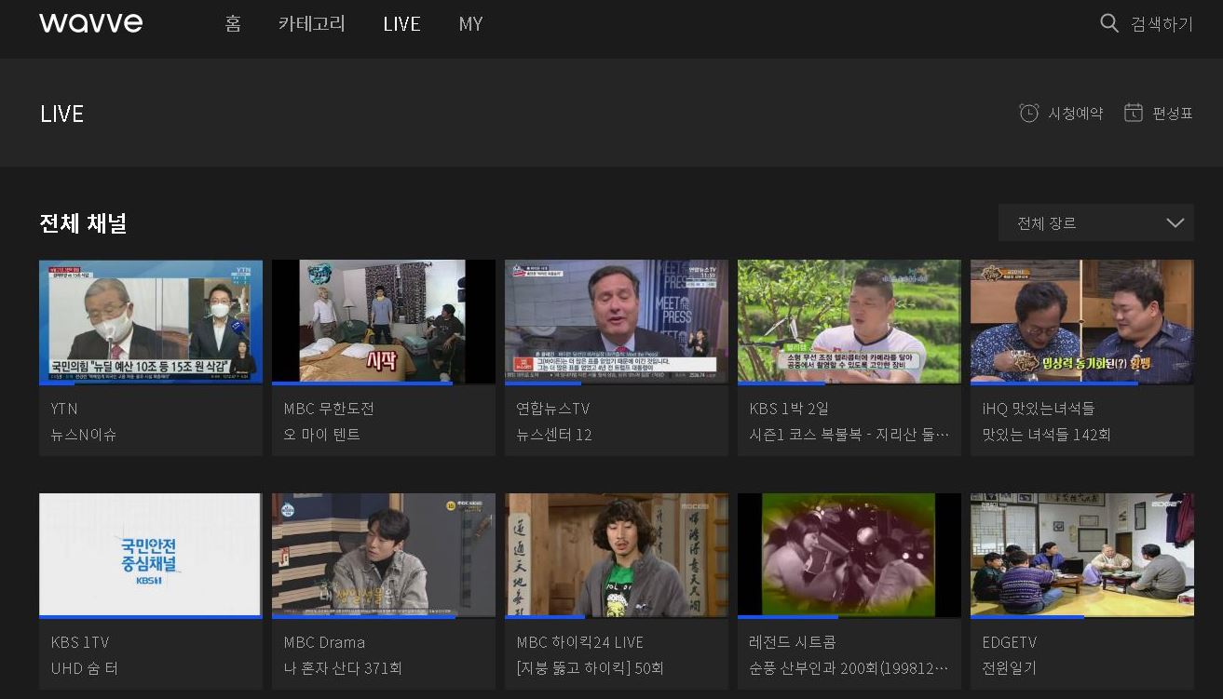
Task: Play the MBC 하이킥24 LIVE thumbnail
Action: (x=617, y=556)
